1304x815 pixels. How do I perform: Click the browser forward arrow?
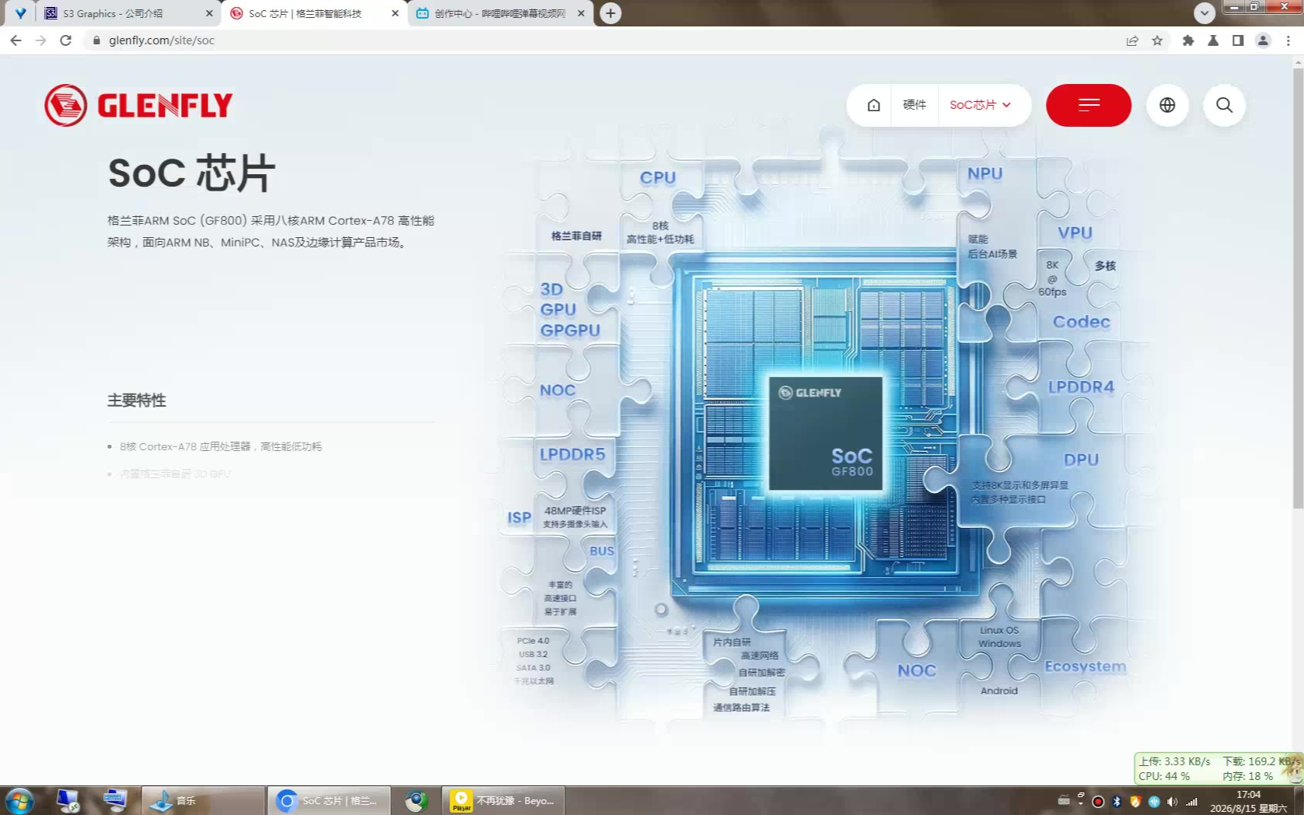click(x=40, y=40)
